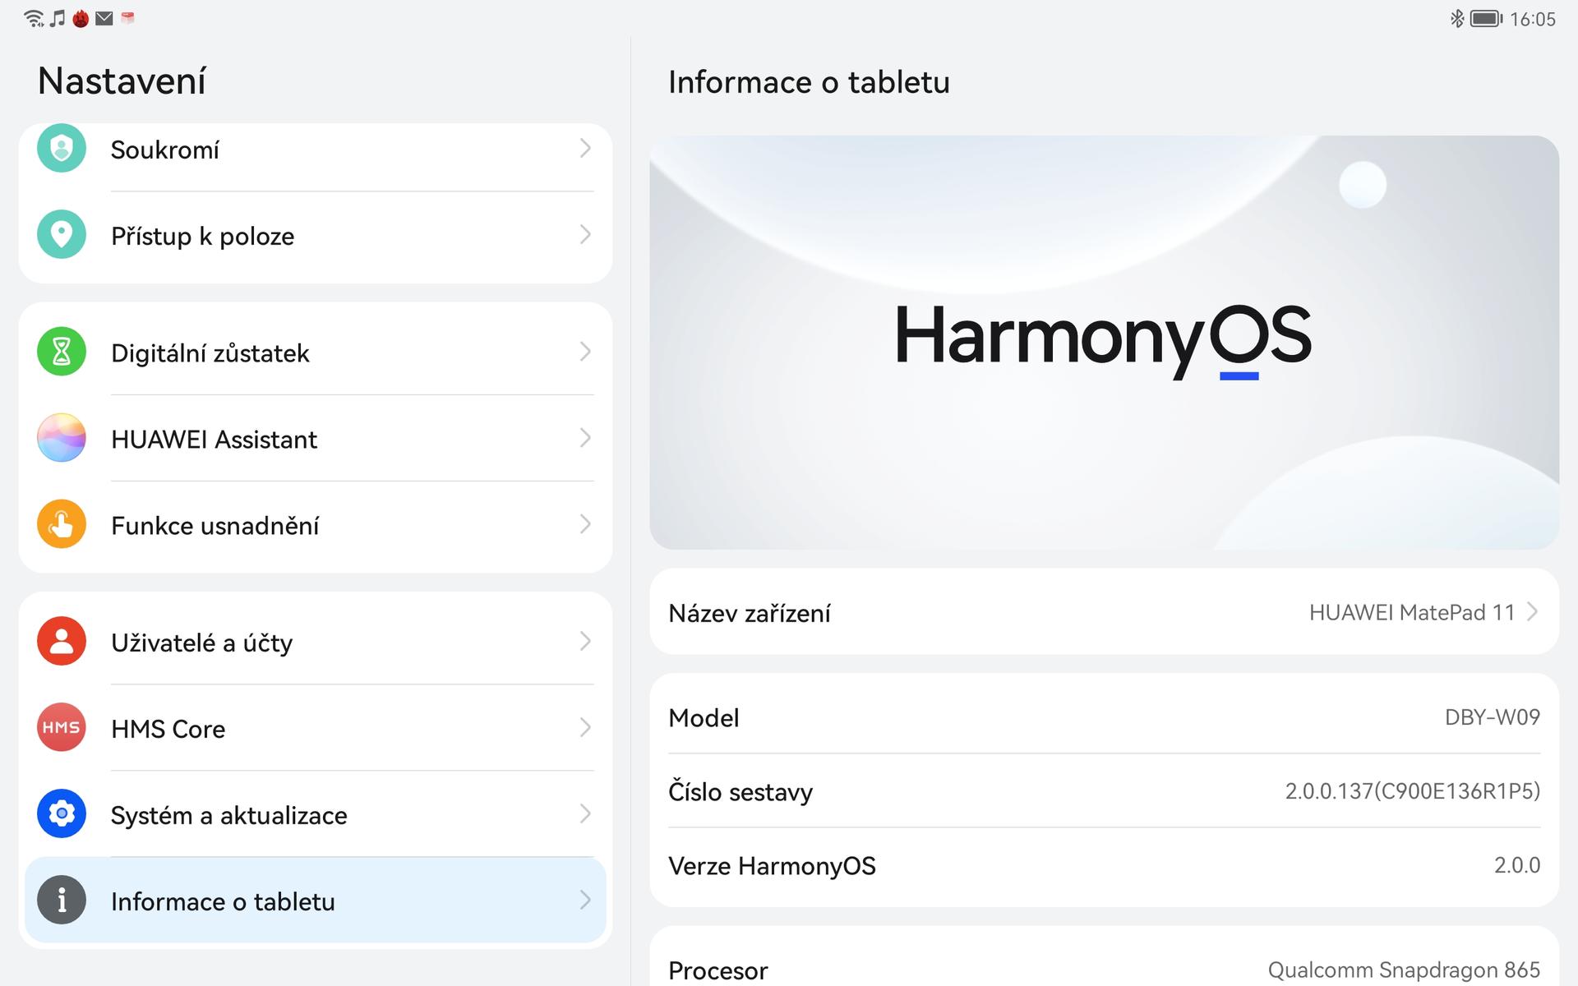Tap the Wi-Fi status bar icon

pos(34,18)
